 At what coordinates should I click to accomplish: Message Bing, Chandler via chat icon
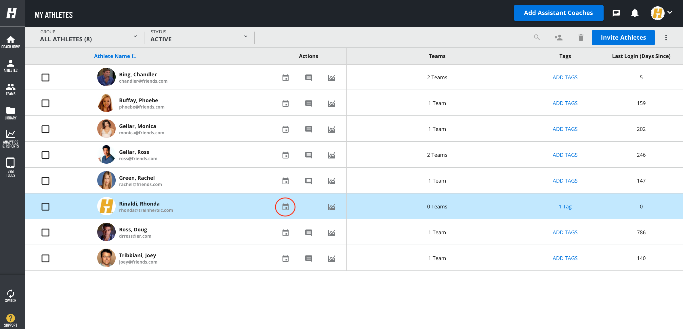click(308, 78)
